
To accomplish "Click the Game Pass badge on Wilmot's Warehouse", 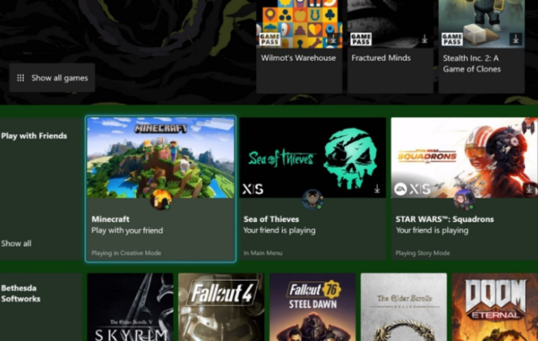I will 270,39.
